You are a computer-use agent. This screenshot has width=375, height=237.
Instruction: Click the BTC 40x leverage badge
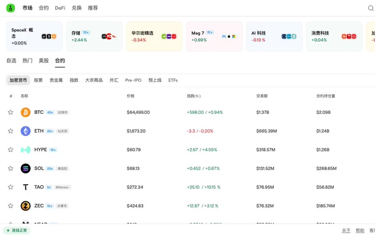50,113
